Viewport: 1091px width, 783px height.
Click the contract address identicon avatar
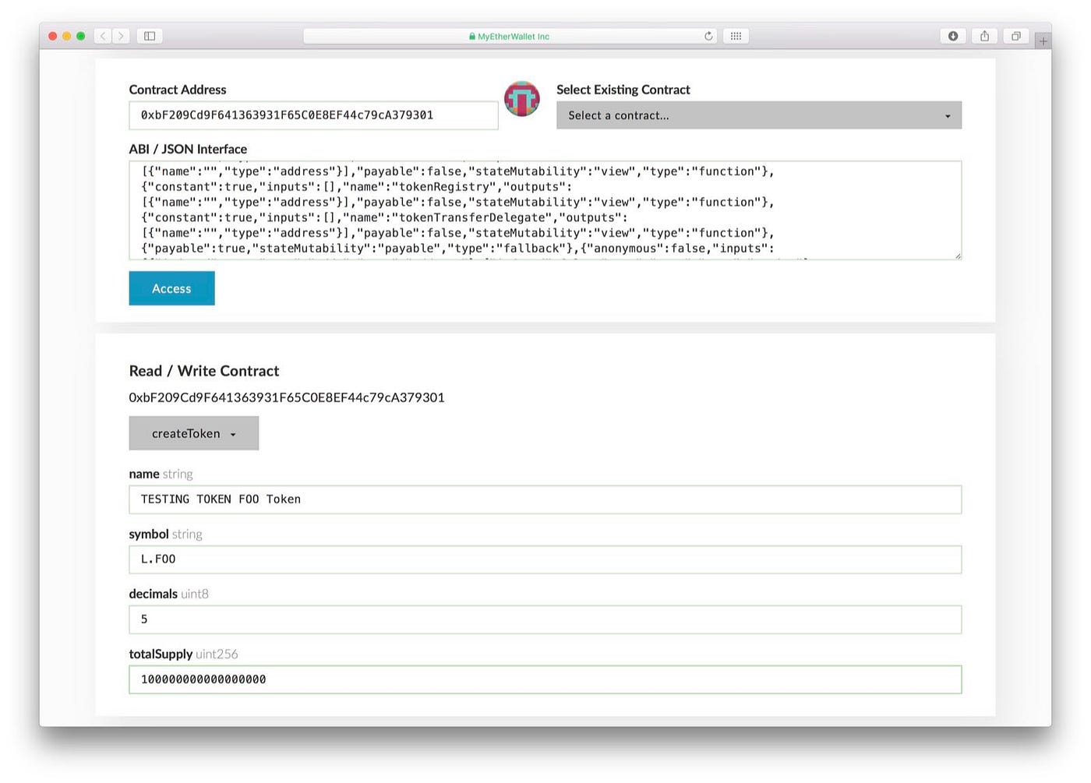(522, 99)
